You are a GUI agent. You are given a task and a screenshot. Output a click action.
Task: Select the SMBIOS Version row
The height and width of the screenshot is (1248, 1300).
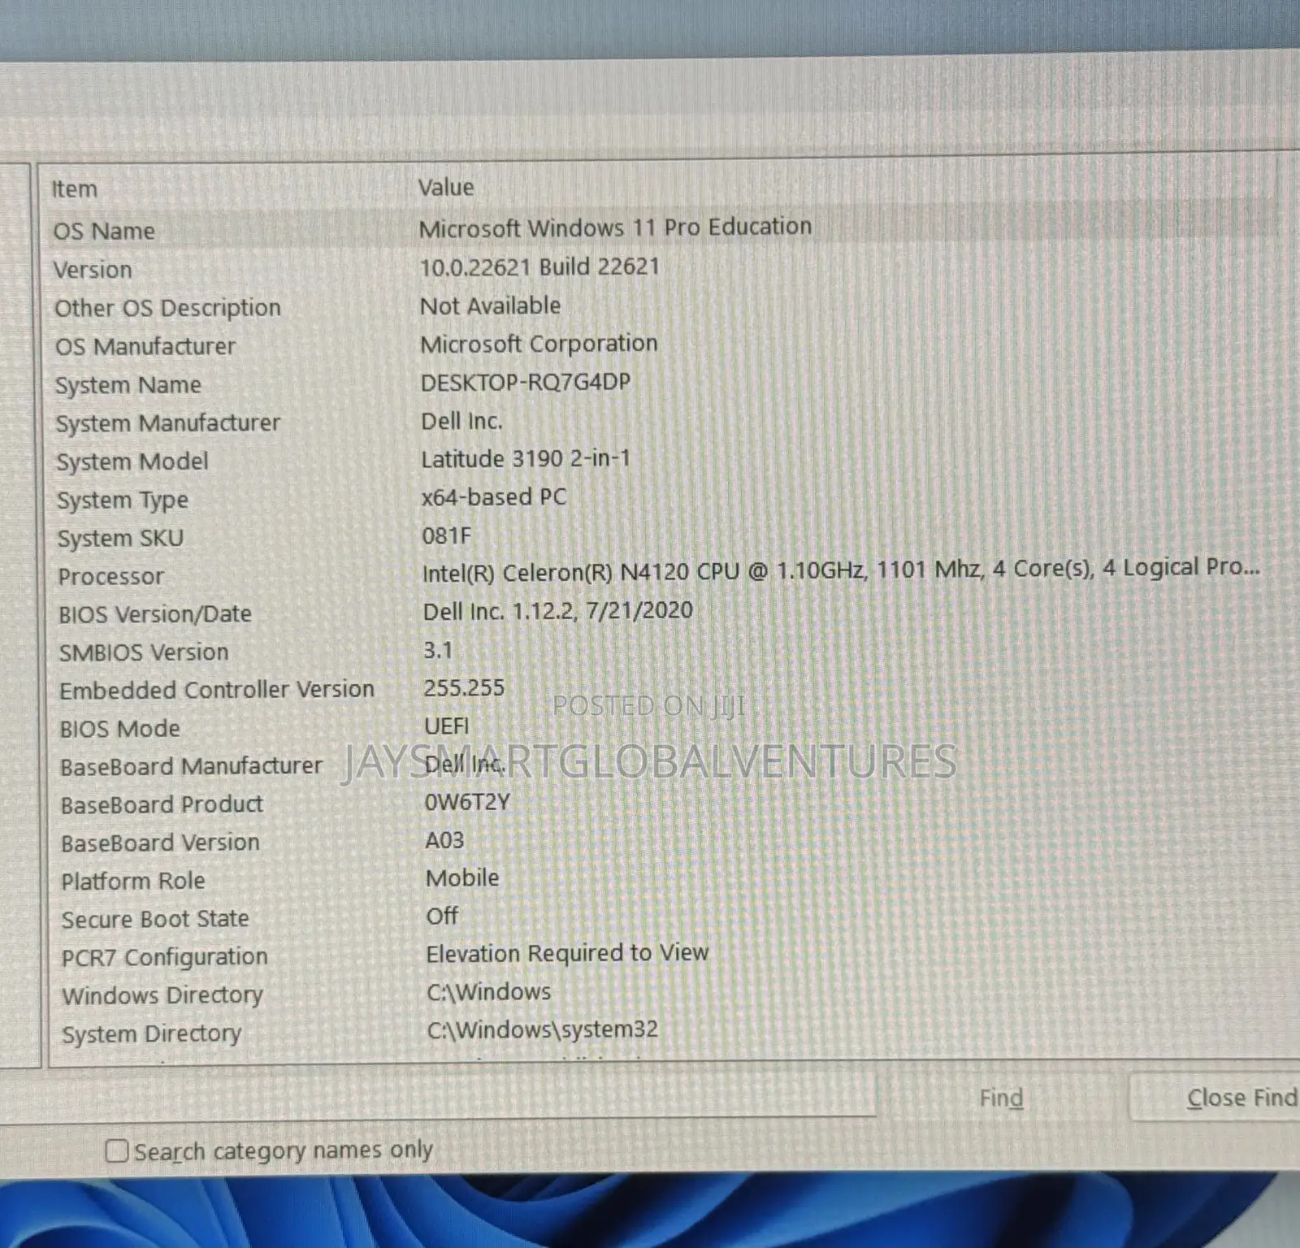pos(662,652)
